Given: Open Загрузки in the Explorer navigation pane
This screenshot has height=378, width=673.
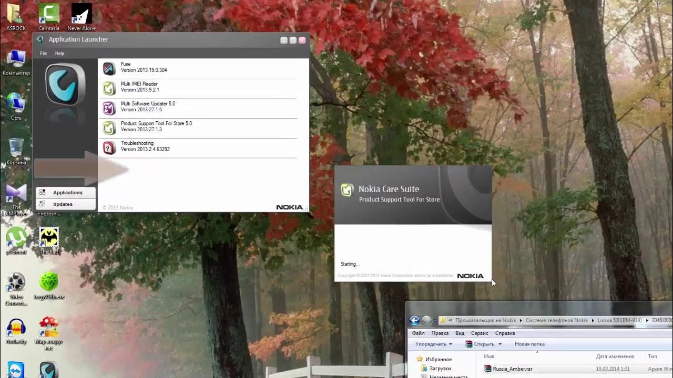Looking at the screenshot, I should (x=440, y=369).
